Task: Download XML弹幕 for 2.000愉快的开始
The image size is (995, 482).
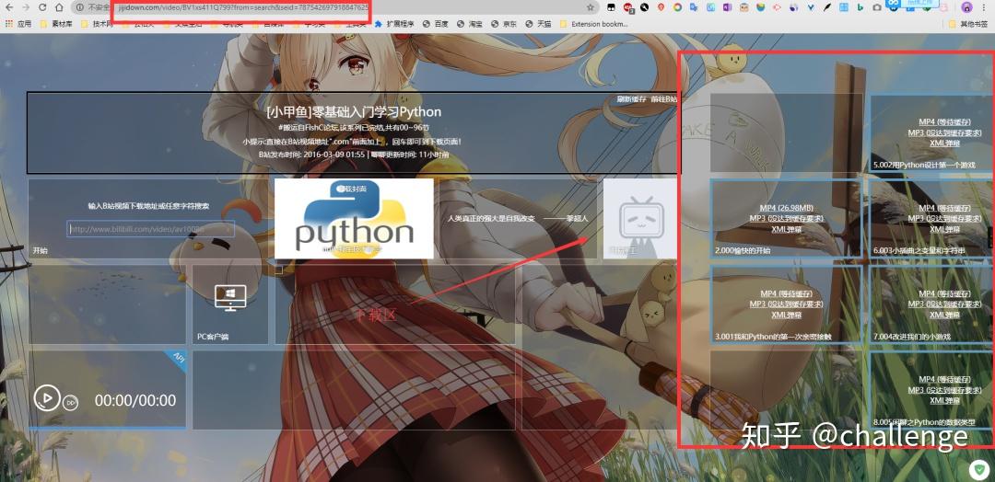Action: point(786,229)
